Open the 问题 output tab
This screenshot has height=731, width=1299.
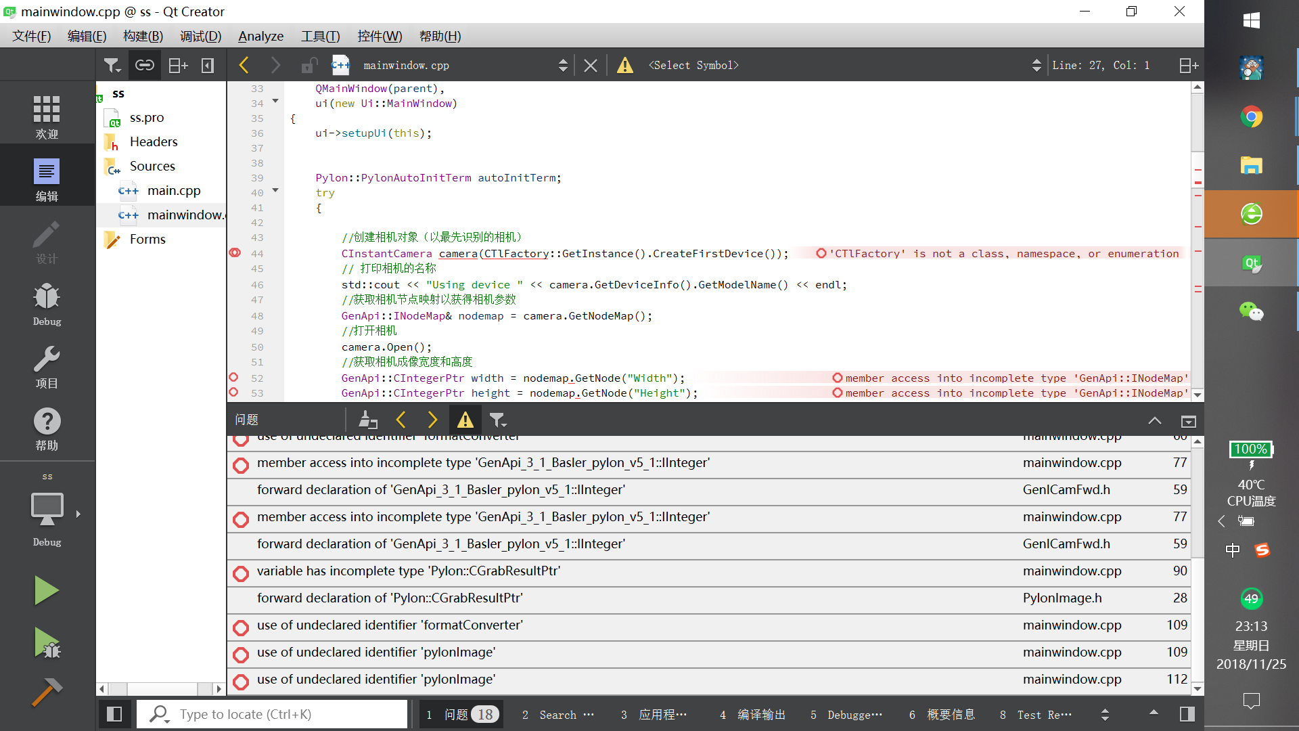462,714
